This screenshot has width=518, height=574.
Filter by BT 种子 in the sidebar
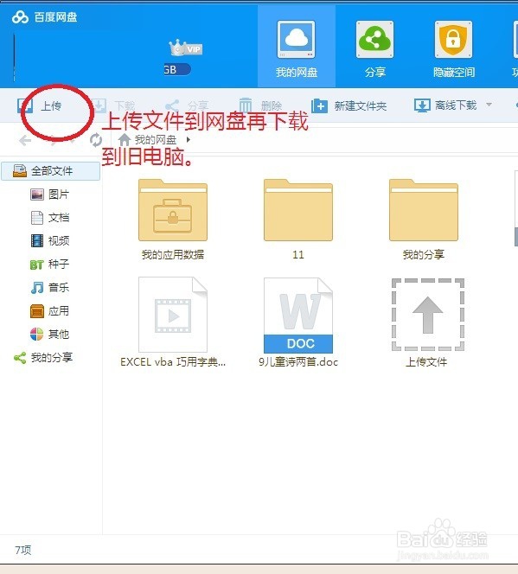(50, 265)
